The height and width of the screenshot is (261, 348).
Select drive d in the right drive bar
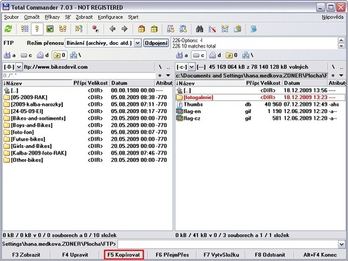point(215,55)
